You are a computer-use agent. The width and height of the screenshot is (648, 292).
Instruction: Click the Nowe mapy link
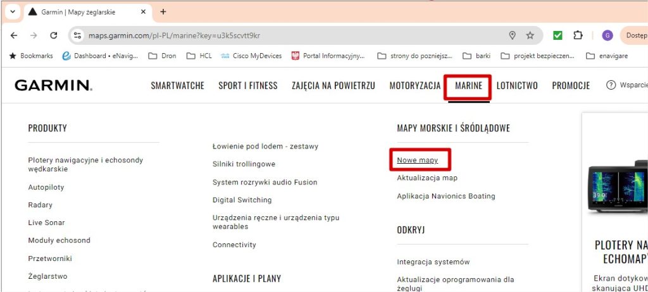[x=417, y=161]
